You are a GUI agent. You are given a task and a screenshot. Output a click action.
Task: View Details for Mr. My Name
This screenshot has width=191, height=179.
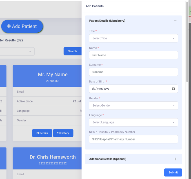(x=42, y=133)
